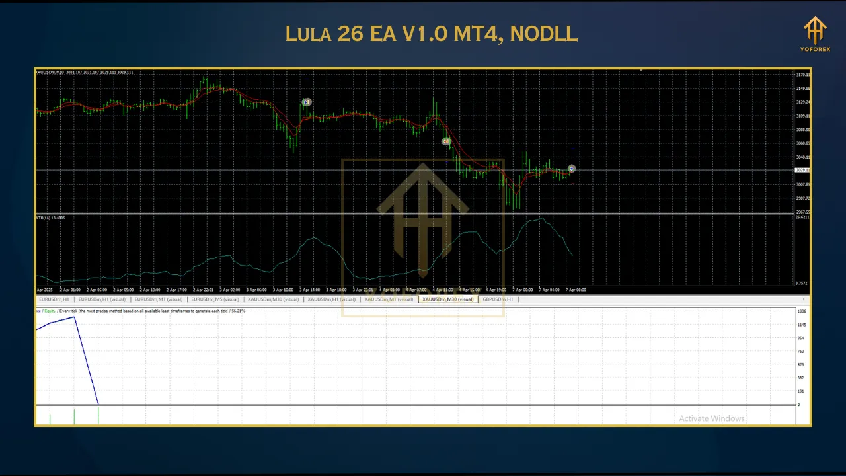Click the Lula 26 EA V1.0 title

point(432,34)
